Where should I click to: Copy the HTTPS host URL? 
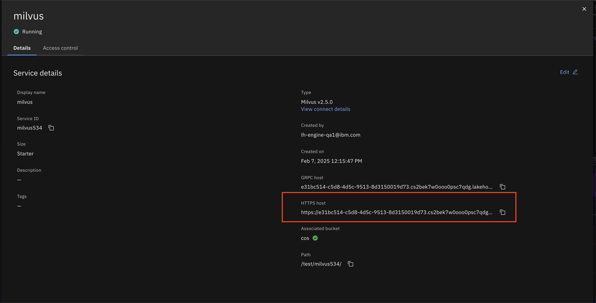click(502, 212)
